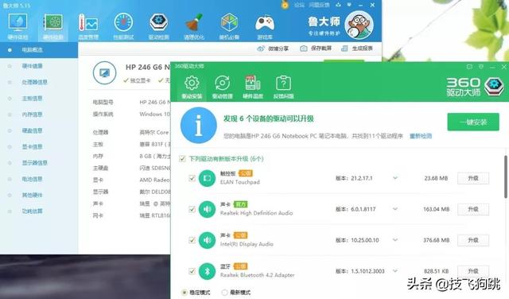509x299 pixels.
Task: Click the Intel Display Audio speaker icon
Action: coord(207,240)
